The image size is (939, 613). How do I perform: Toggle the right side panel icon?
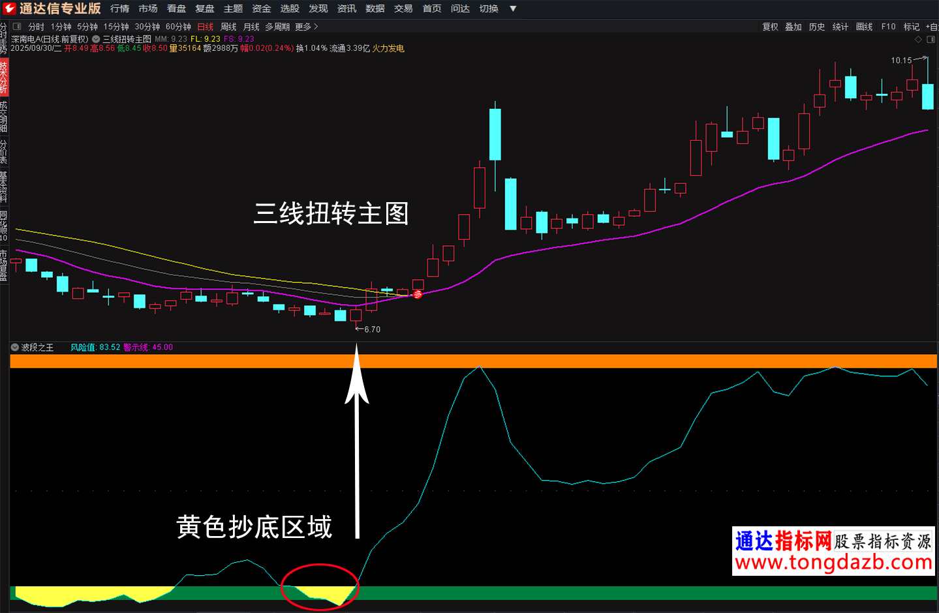(932, 39)
